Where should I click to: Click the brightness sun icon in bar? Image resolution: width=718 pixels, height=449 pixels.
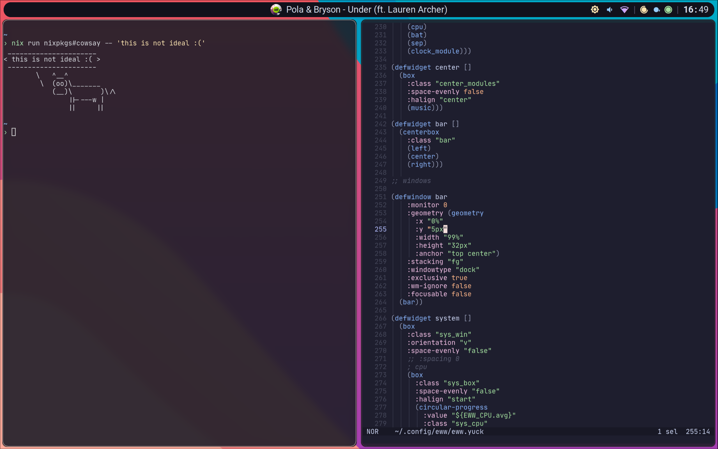(x=595, y=10)
